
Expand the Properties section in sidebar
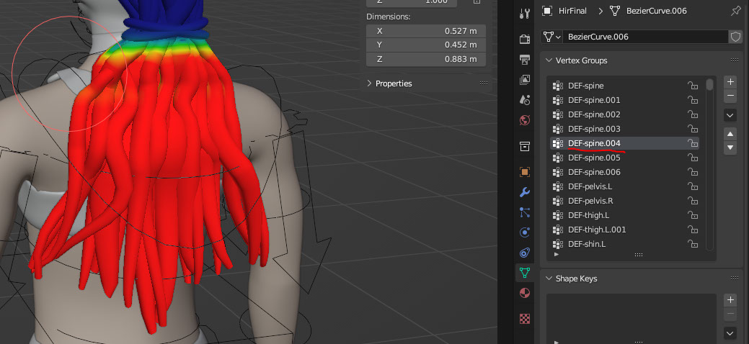[370, 83]
